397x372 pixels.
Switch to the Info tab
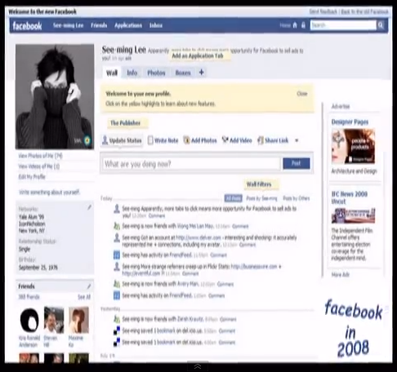click(132, 73)
